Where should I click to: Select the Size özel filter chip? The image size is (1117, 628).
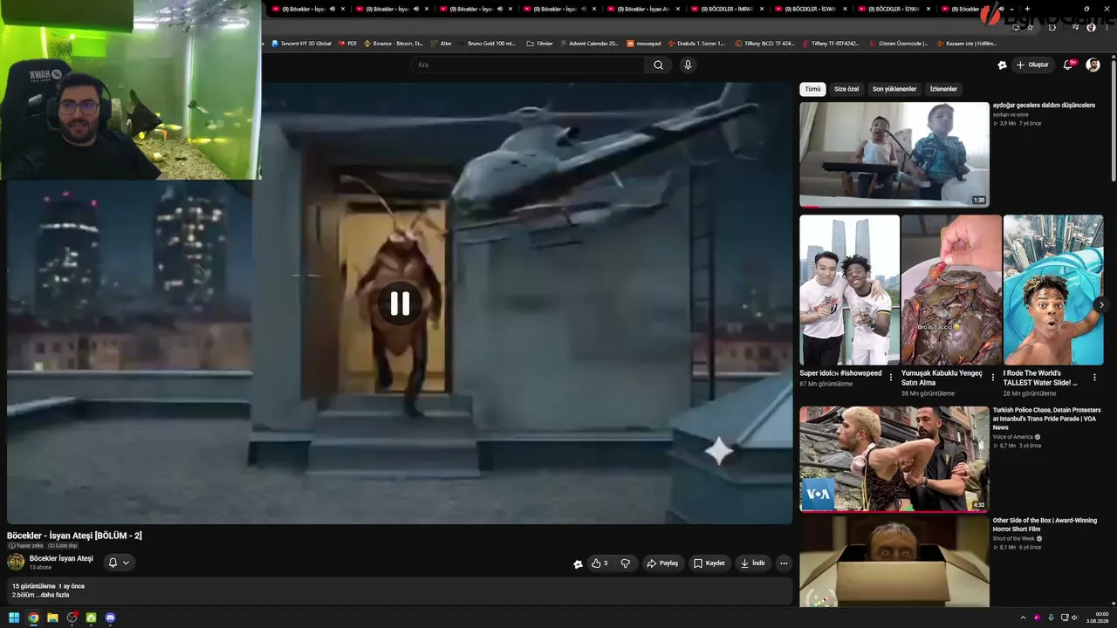(x=846, y=89)
